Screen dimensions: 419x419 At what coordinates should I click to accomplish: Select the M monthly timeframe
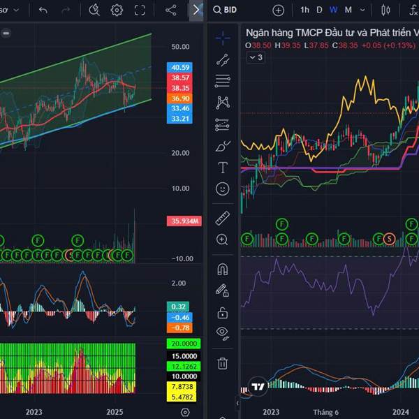point(348,10)
